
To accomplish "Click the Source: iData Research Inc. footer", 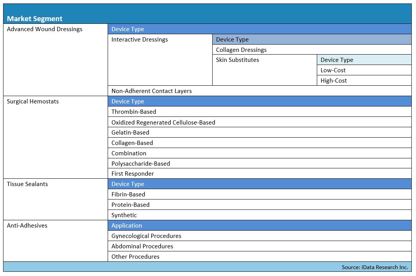I will (x=207, y=267).
